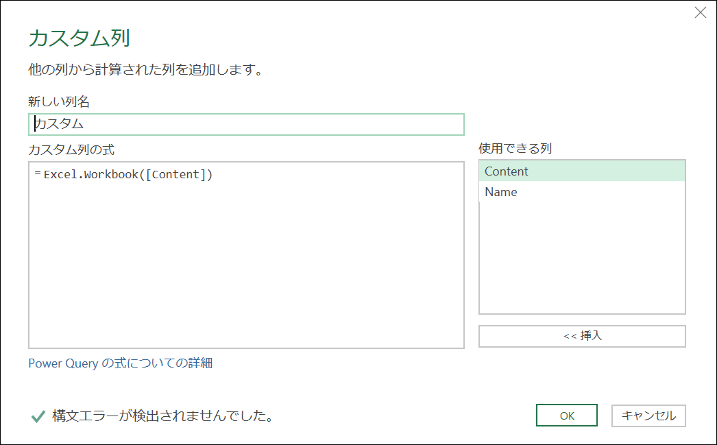Click the 他の列から計算された列を追加します description
This screenshot has height=445, width=717.
(146, 69)
